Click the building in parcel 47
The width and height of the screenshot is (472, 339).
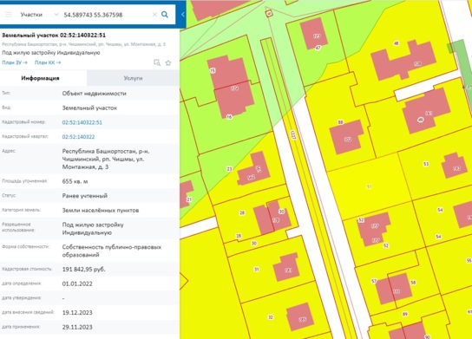point(315,33)
